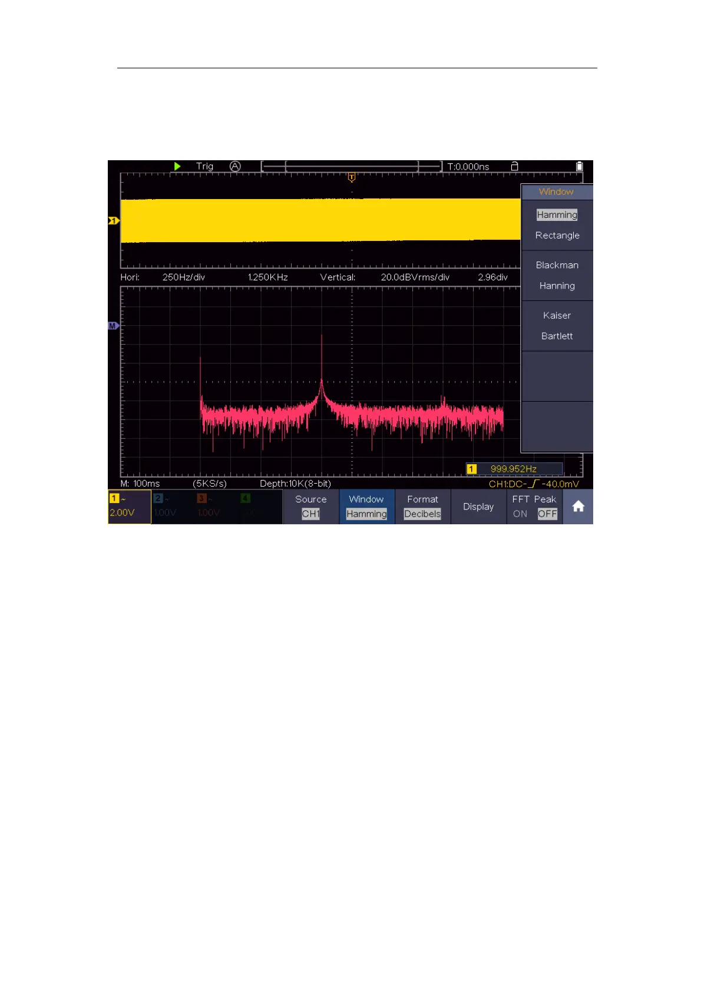Image resolution: width=701 pixels, height=992 pixels.
Task: Click the green run/play status icon
Action: pos(177,166)
